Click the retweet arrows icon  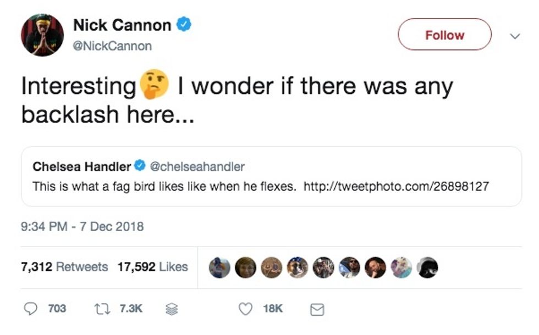[102, 309]
